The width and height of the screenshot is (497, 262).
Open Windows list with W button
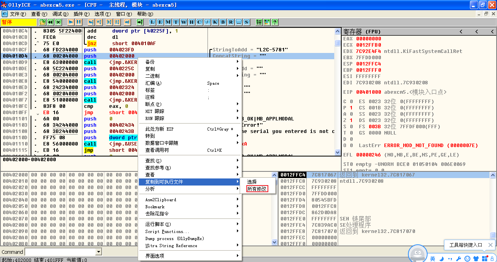184,22
